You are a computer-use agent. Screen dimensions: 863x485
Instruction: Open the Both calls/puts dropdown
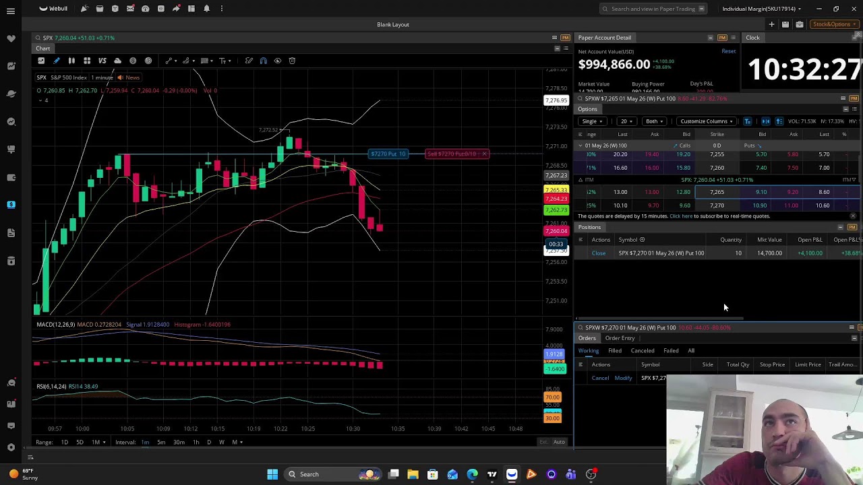coord(654,121)
